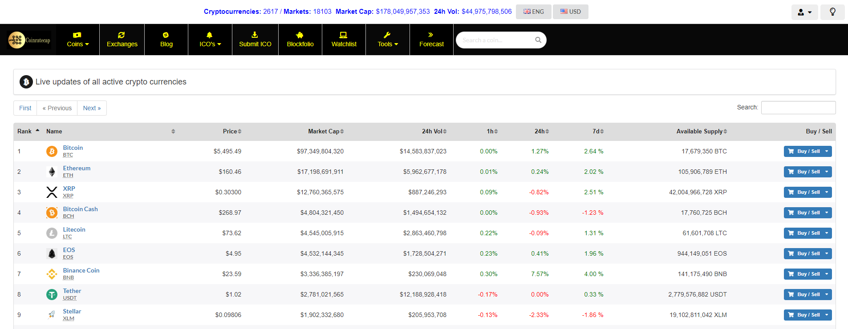Click the table Search input box
Image resolution: width=848 pixels, height=329 pixels.
[798, 108]
